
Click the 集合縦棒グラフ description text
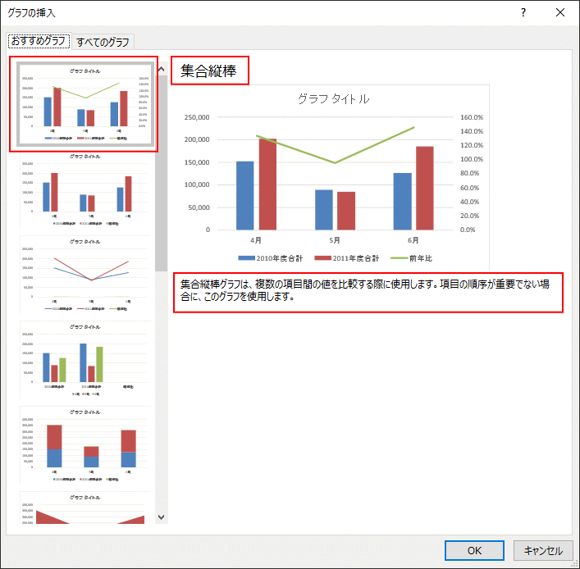[365, 290]
